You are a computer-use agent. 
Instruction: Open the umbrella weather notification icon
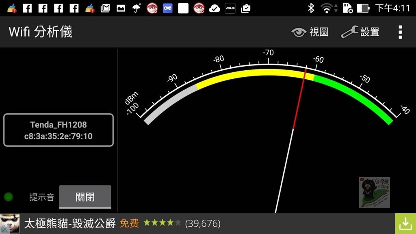pyautogui.click(x=136, y=8)
